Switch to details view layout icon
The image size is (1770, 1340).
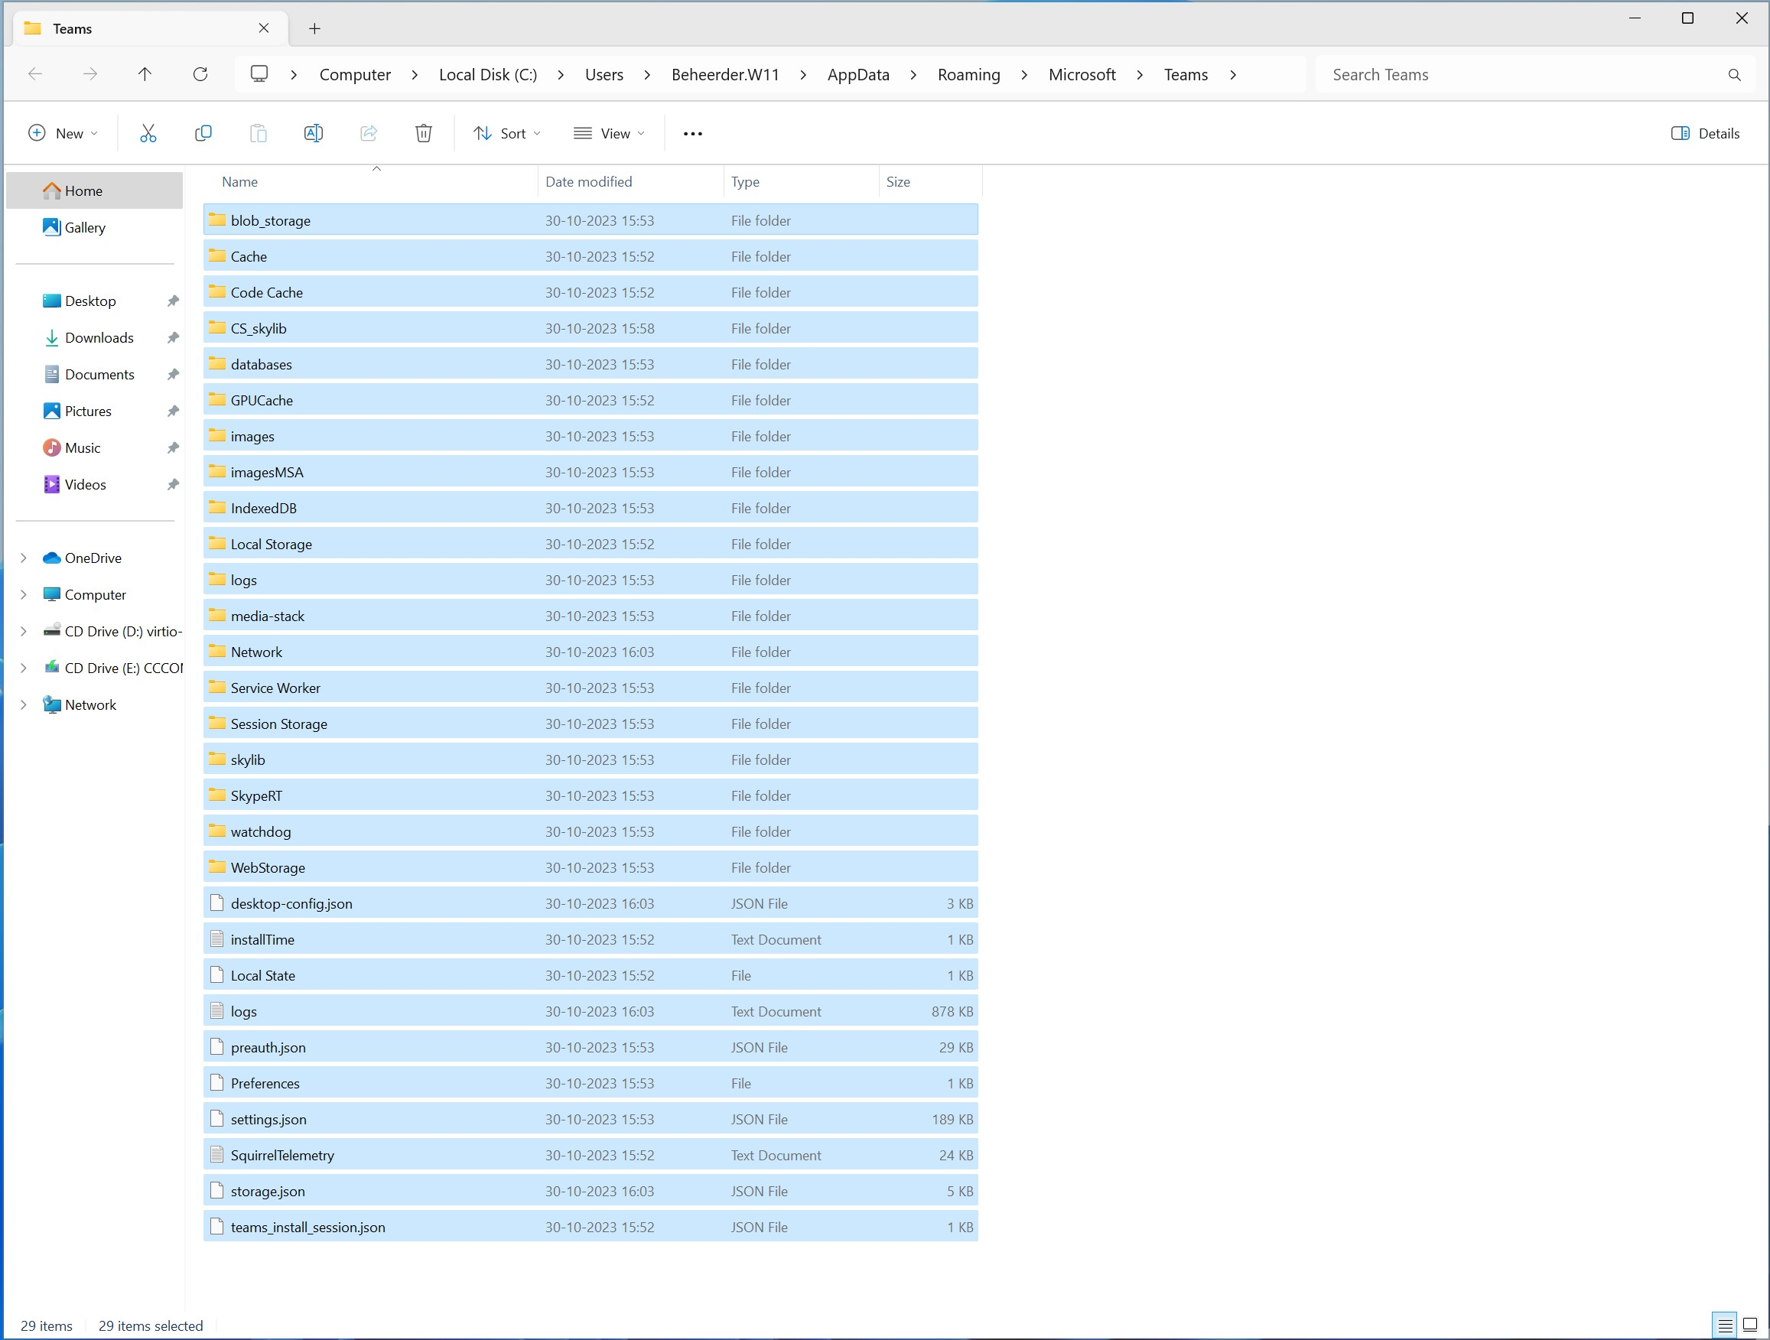[x=1725, y=1325]
